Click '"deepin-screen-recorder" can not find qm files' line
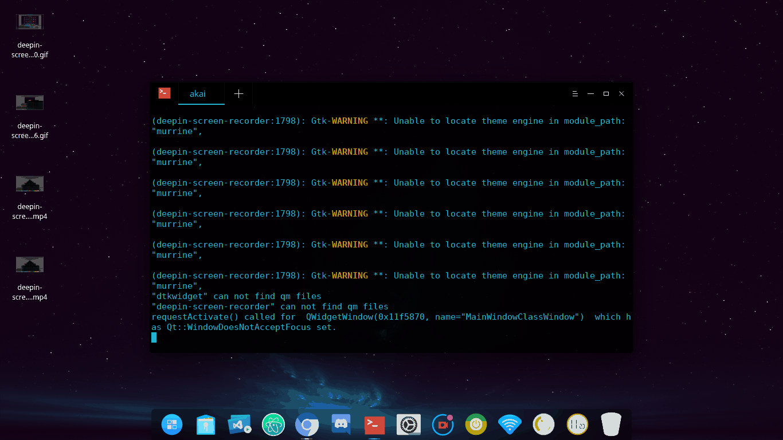 coord(270,307)
